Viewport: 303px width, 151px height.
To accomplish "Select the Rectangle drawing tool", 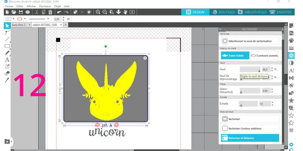I will [7, 46].
